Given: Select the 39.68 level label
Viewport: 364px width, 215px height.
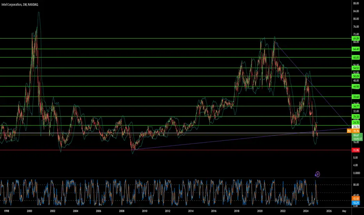Looking at the screenshot, I should 356,97.
